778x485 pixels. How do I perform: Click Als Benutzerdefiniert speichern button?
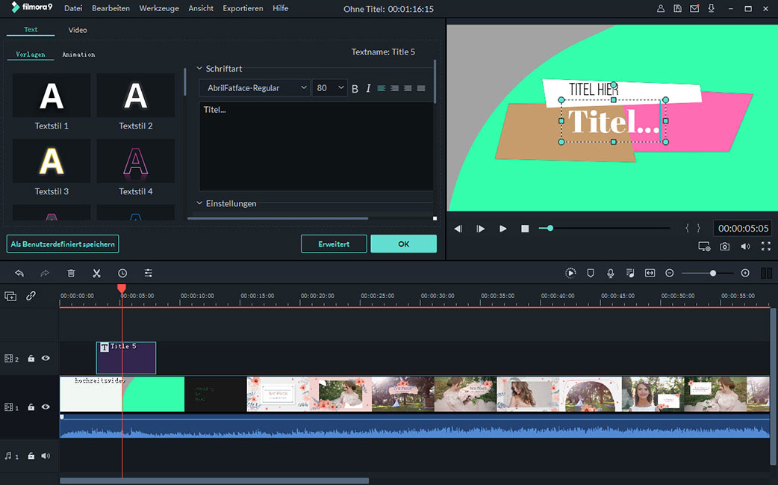[x=63, y=244]
